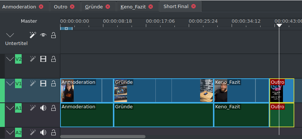Select the Keno_Fazit video clip thumbnail
Viewport: 302px width, 139px height.
pyautogui.click(x=221, y=93)
